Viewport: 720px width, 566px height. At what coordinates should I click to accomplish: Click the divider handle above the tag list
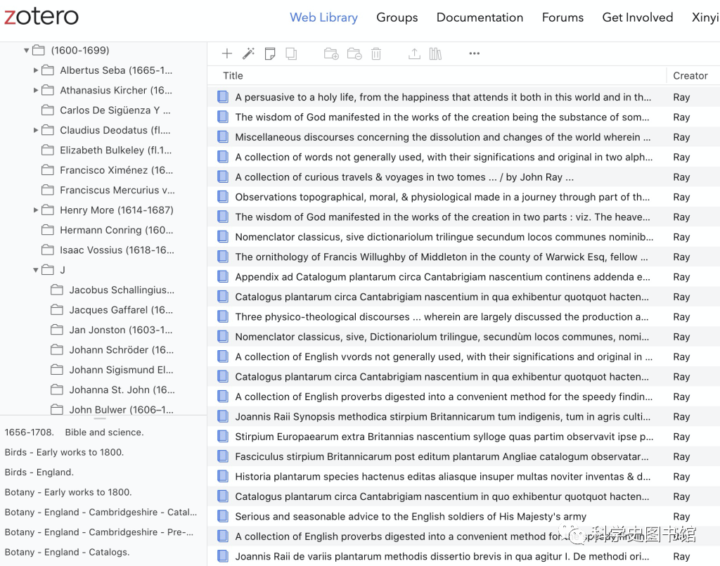100,418
